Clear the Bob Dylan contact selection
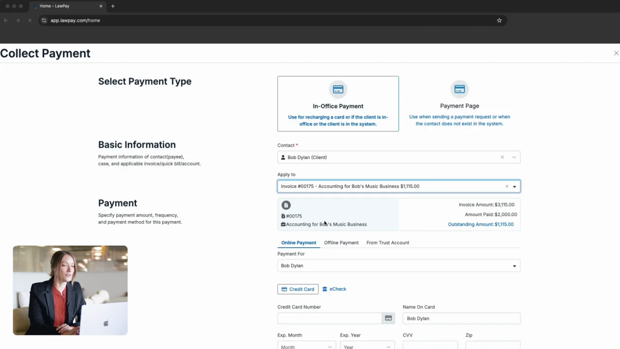Image resolution: width=620 pixels, height=349 pixels. tap(502, 157)
